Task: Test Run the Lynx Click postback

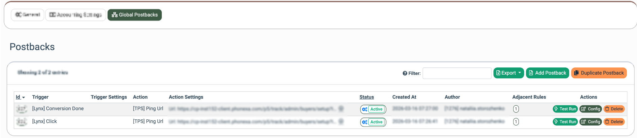Action: 565,122
